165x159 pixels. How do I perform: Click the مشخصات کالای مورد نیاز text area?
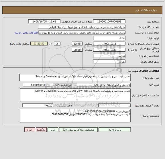(75, 95)
